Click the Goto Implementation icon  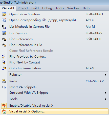click(x=4, y=68)
